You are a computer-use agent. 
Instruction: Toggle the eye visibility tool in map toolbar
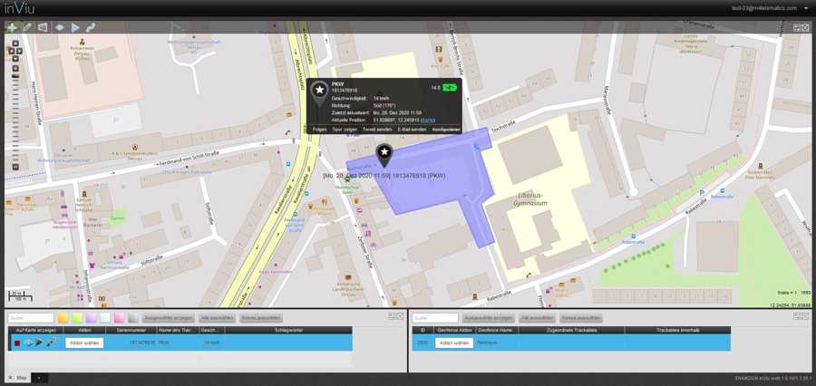pos(59,27)
